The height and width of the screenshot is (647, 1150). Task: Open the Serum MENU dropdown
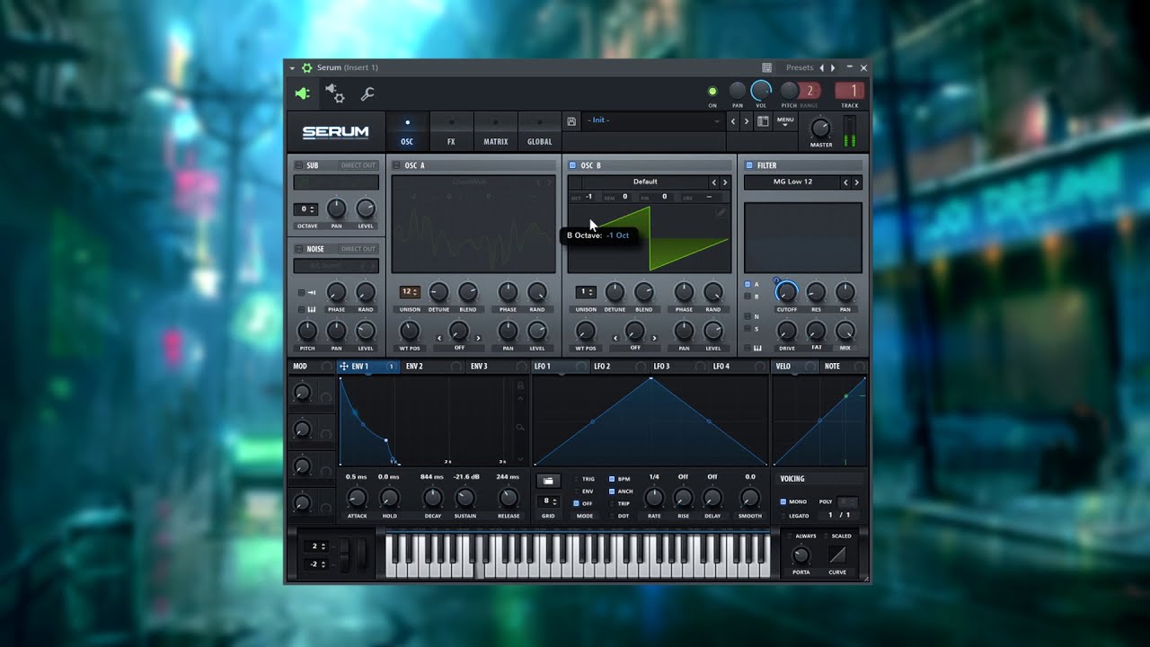point(785,121)
